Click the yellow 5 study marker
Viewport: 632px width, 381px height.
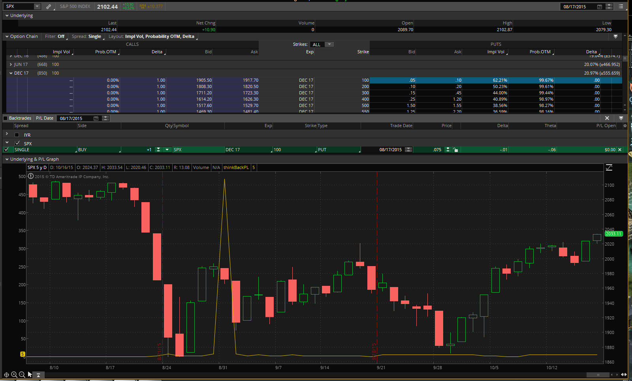point(23,354)
